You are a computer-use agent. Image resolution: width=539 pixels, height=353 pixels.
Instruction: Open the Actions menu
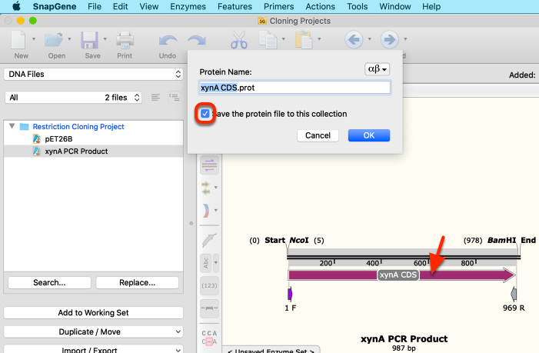[x=321, y=6]
